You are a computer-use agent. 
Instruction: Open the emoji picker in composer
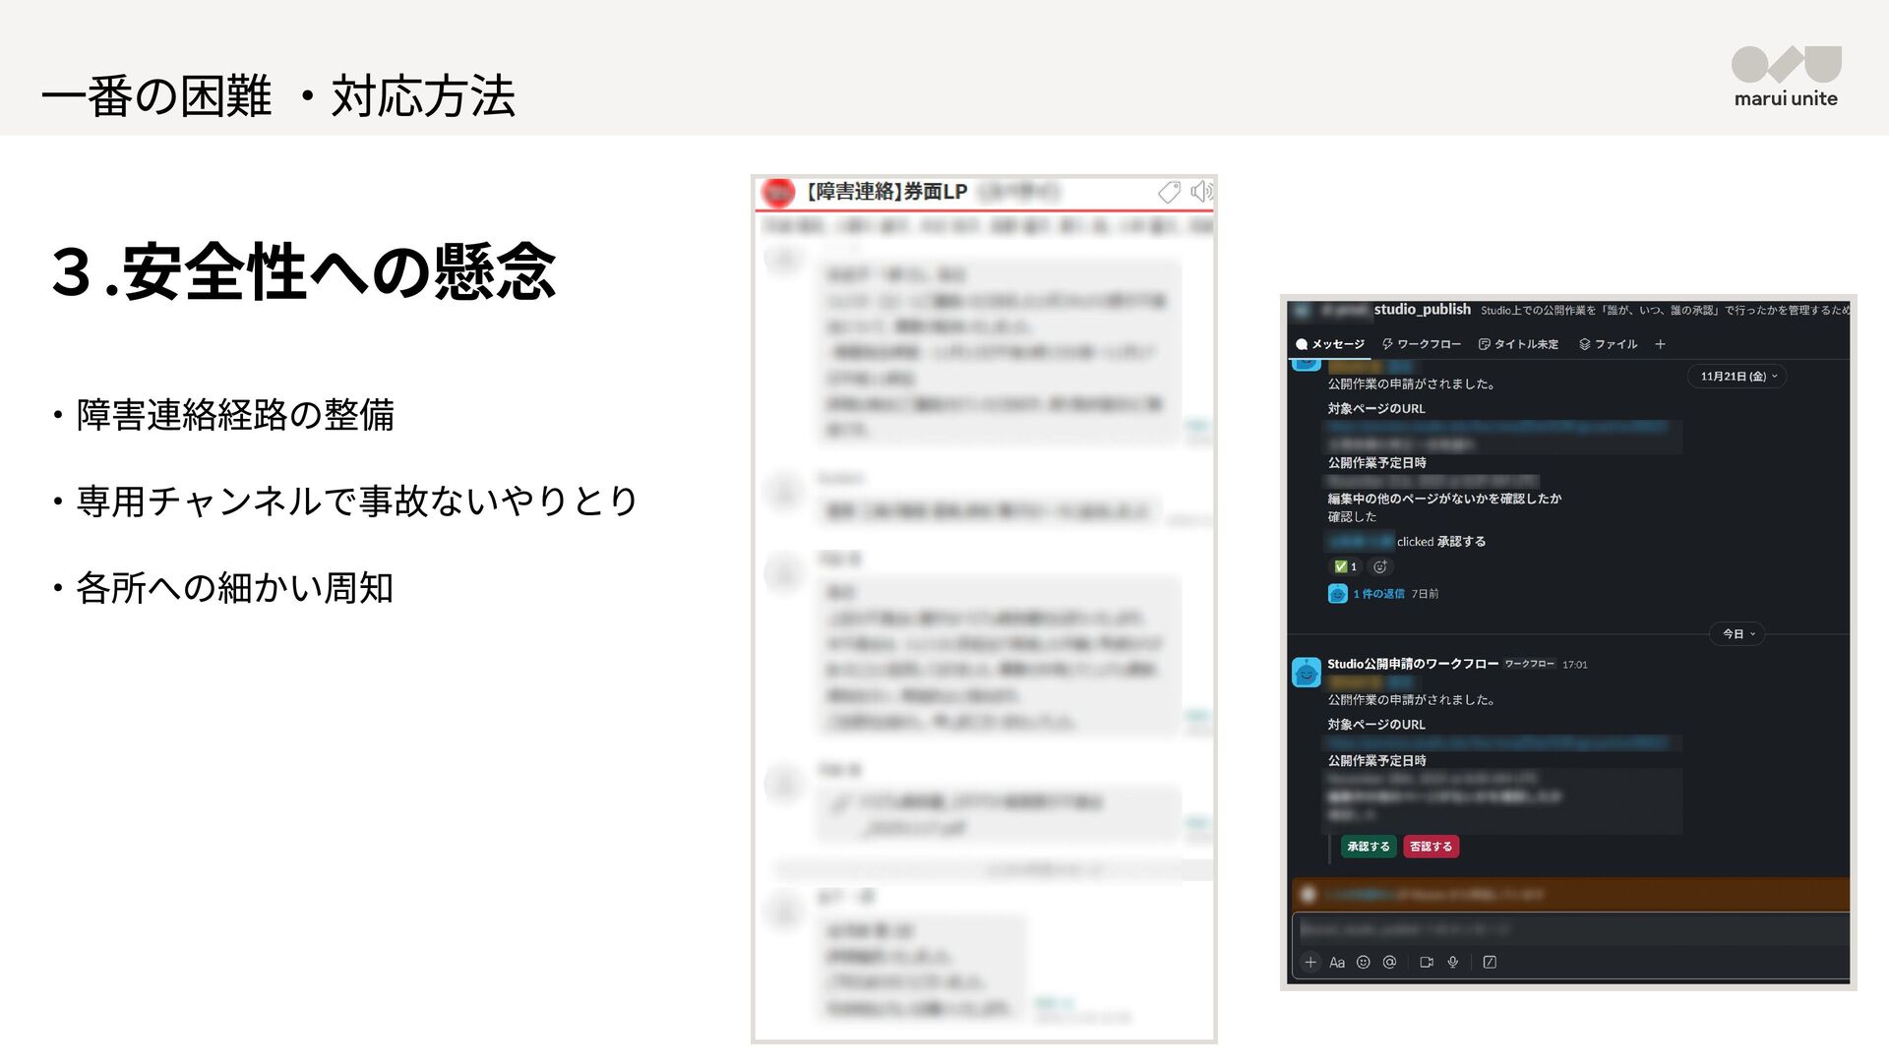1363,963
